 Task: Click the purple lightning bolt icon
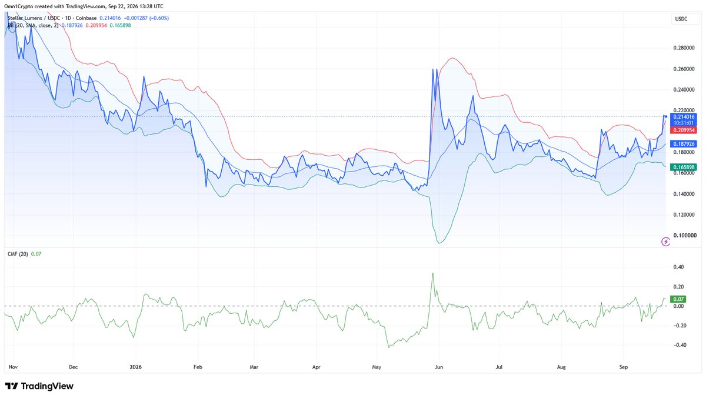[665, 241]
